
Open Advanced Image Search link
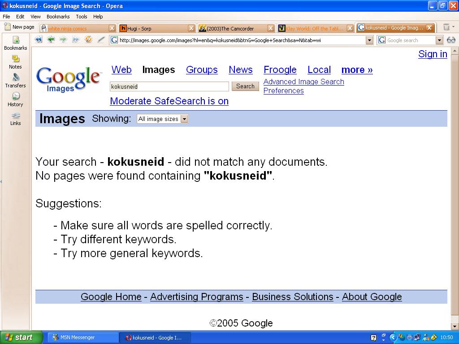coord(304,82)
